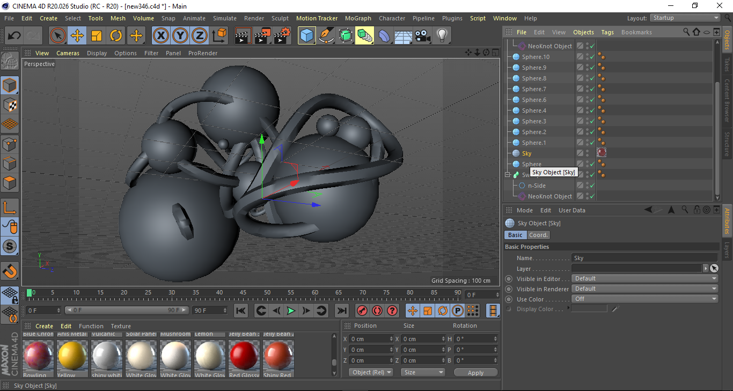
Task: Switch to Texture mode
Action: pyautogui.click(x=10, y=105)
